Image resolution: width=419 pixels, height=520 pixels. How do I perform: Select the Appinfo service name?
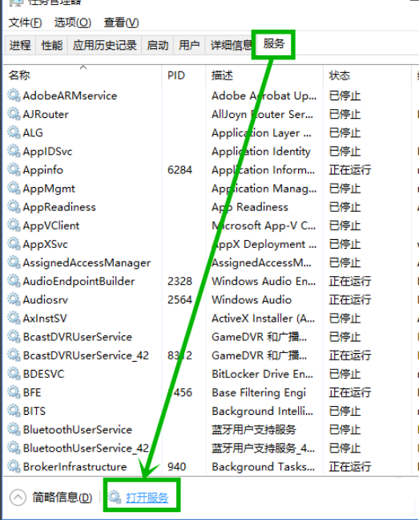pos(42,170)
